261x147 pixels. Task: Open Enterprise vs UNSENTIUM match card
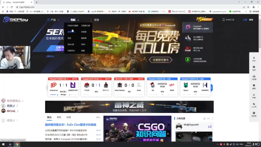63,87
